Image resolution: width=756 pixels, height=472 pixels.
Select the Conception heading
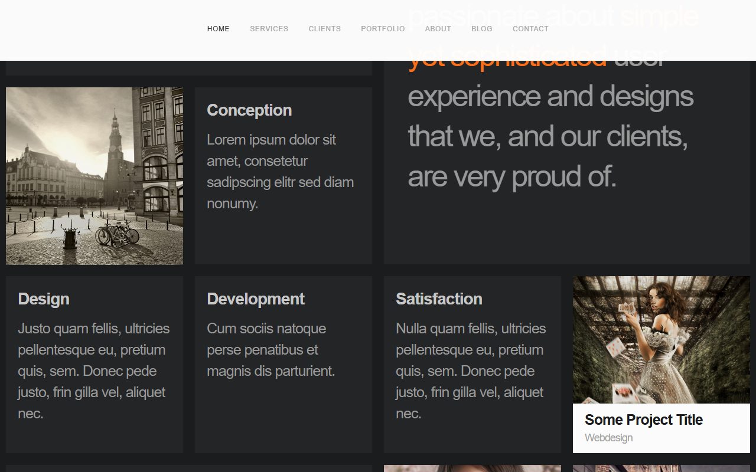pos(249,110)
